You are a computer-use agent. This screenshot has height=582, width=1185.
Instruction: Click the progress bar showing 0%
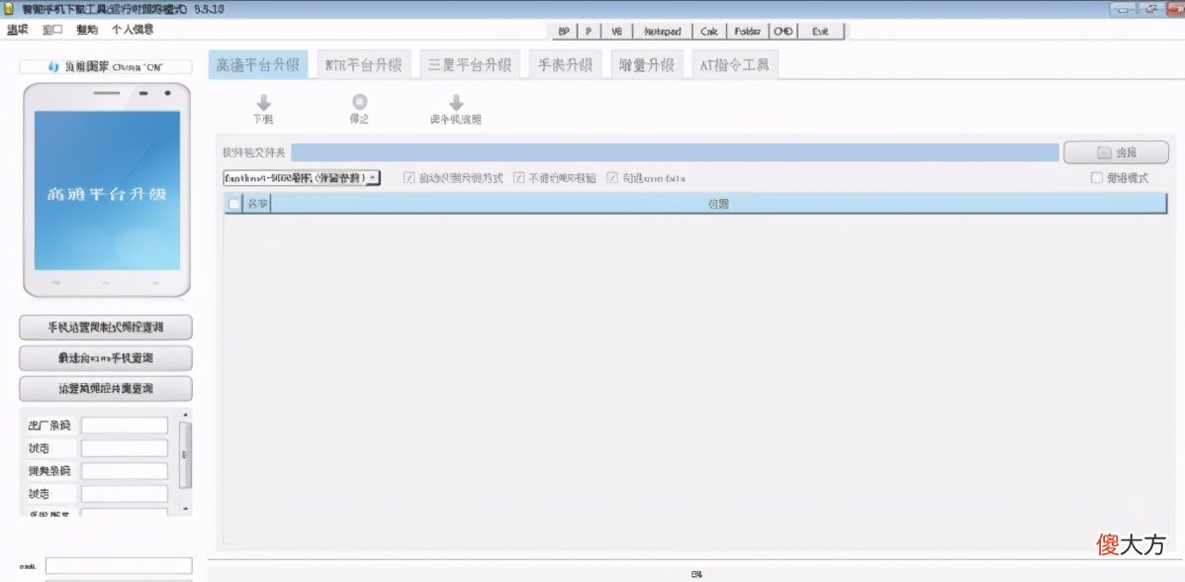[695, 574]
